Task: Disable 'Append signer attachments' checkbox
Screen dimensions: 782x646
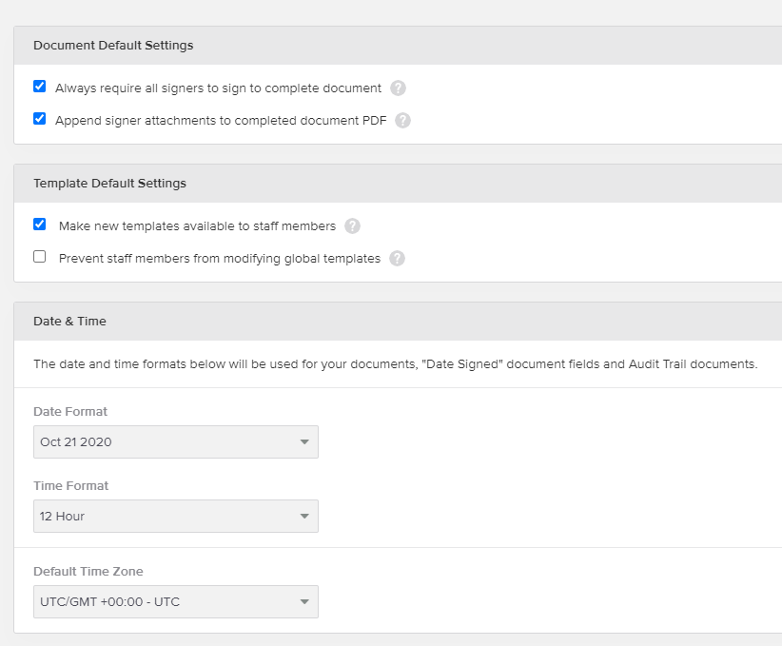Action: 40,119
